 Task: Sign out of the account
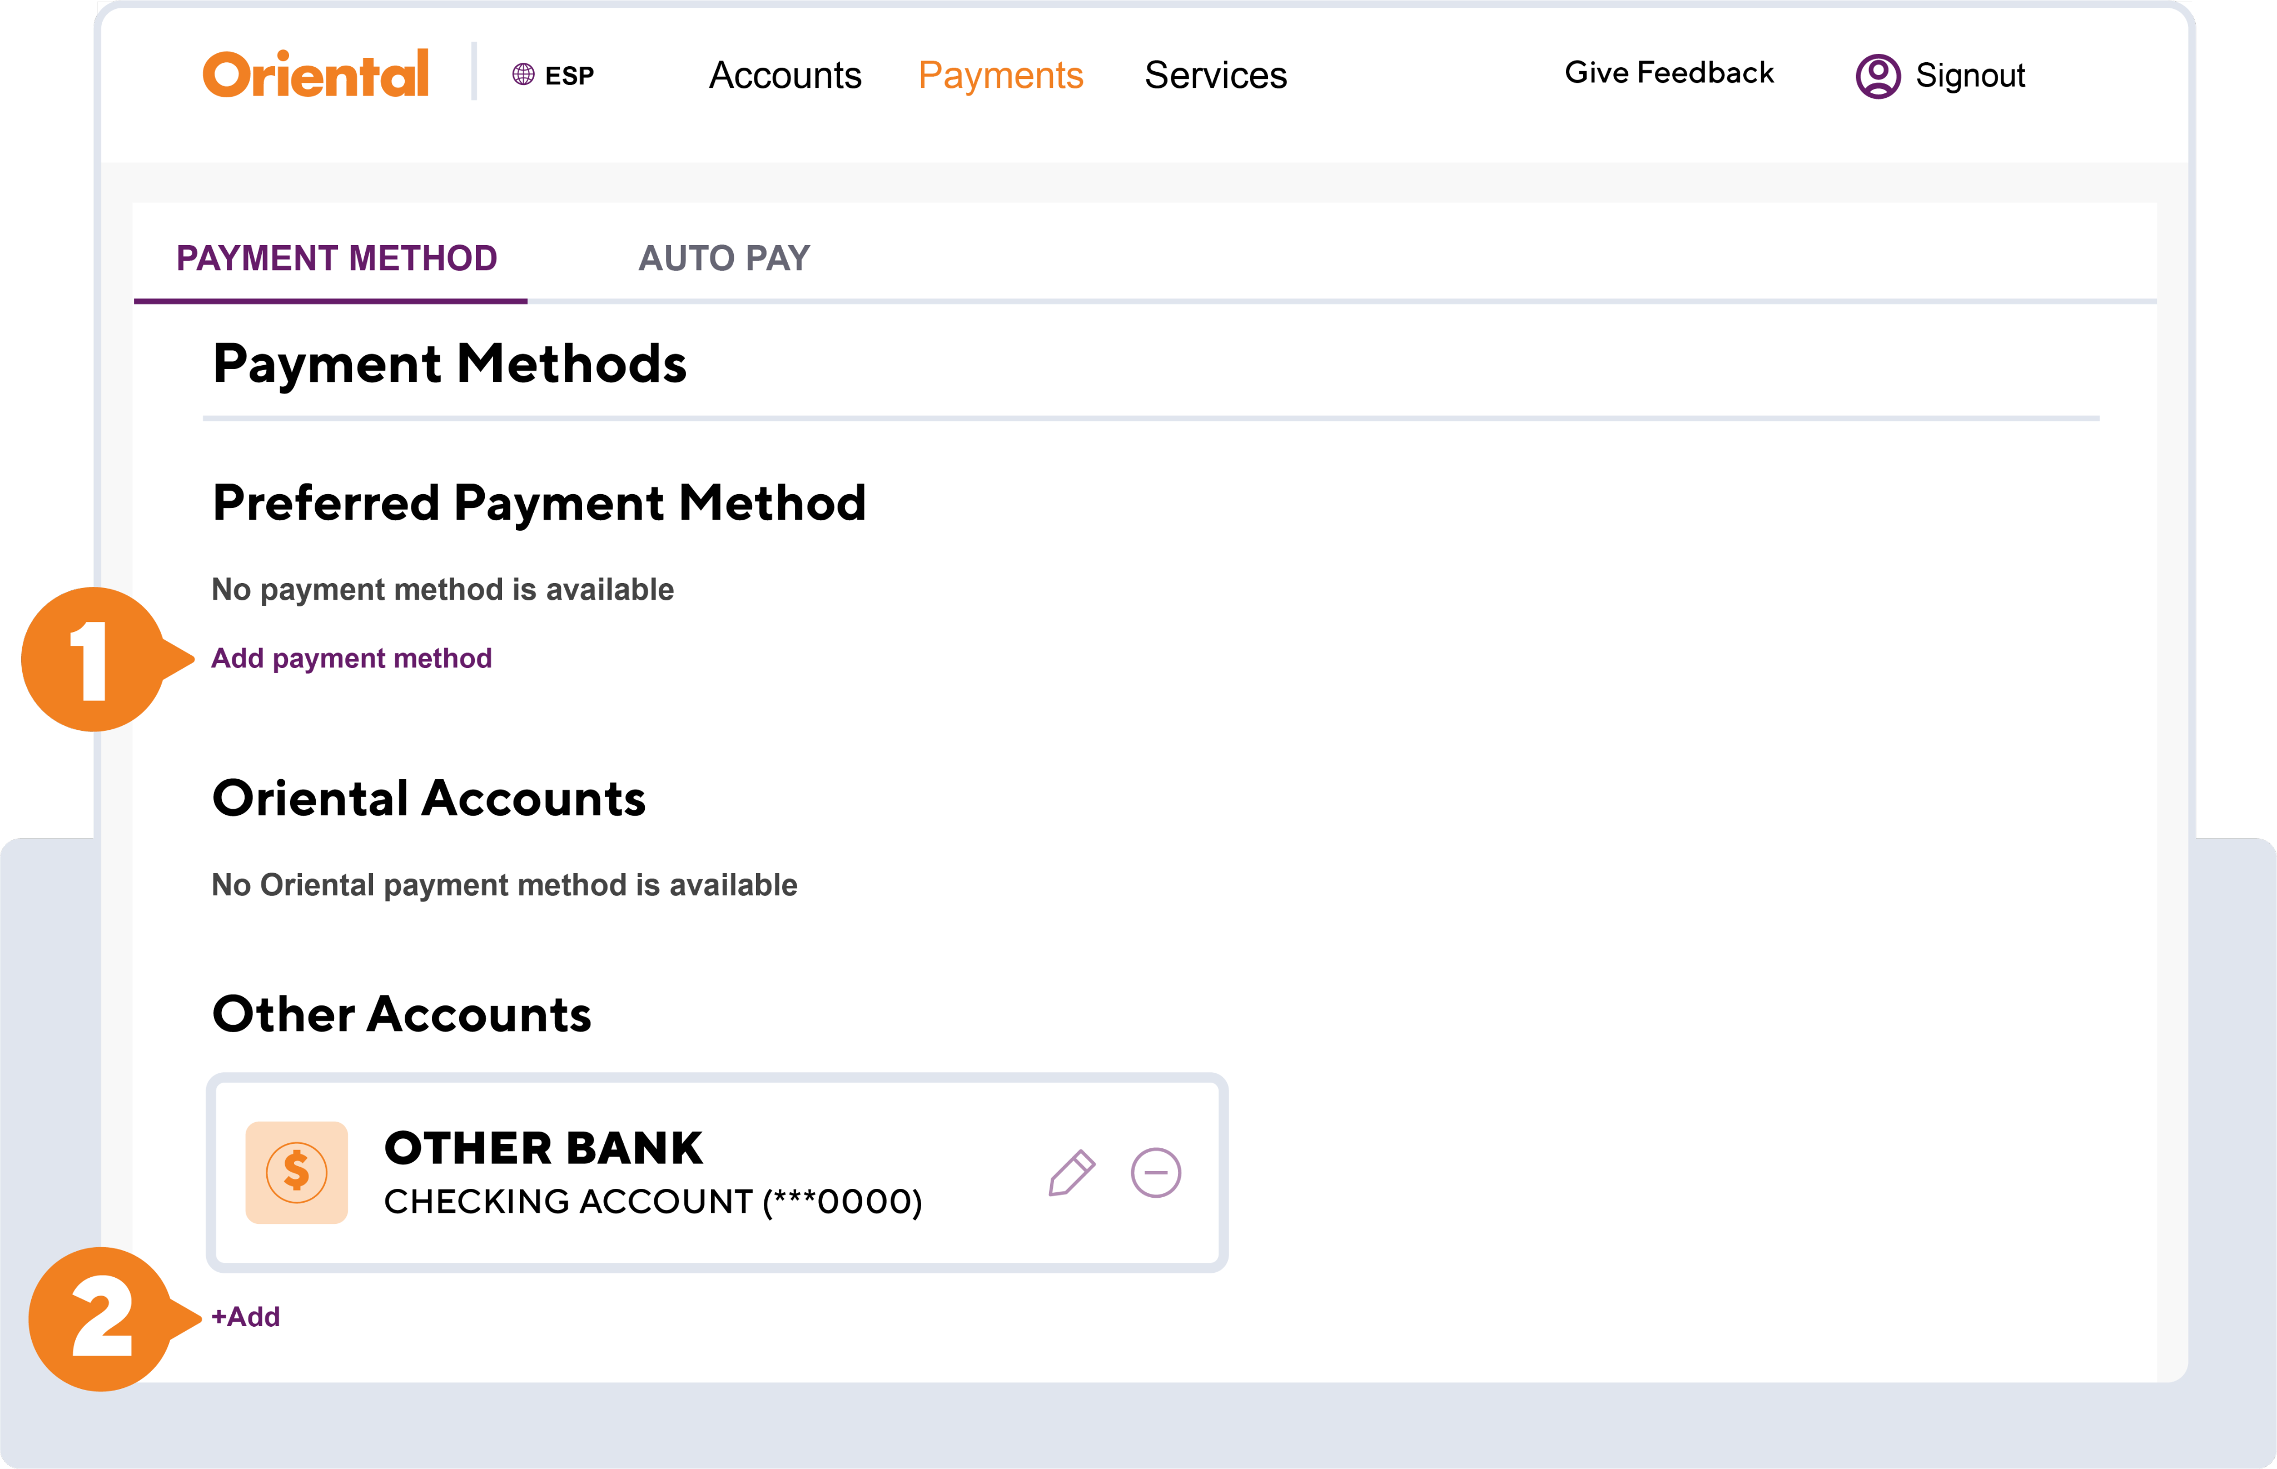[x=1970, y=76]
